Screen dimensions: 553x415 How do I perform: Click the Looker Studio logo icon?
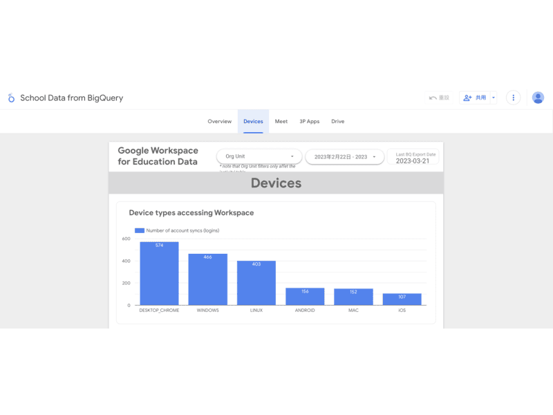(x=11, y=98)
